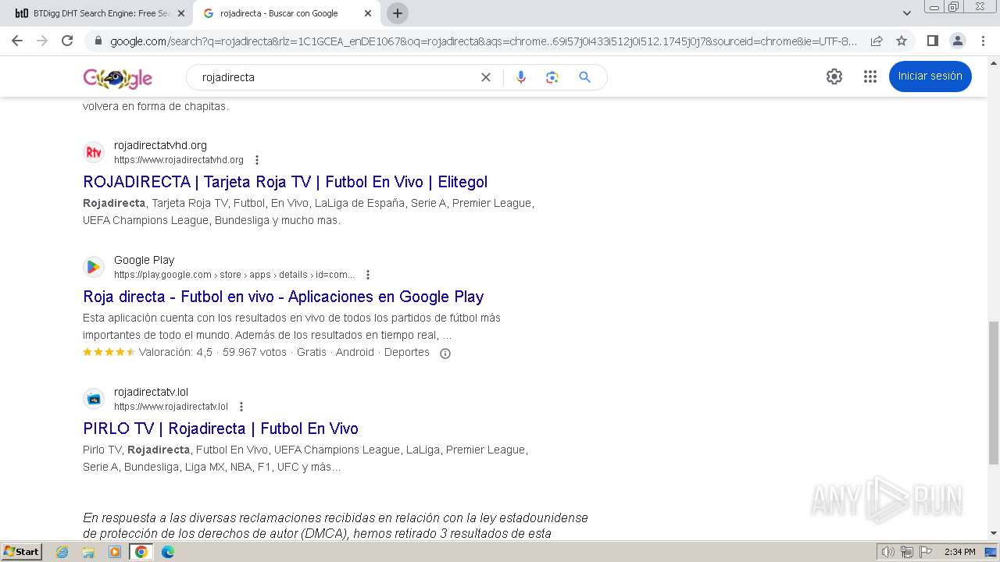
Task: Open the Windows Start menu
Action: [22, 551]
